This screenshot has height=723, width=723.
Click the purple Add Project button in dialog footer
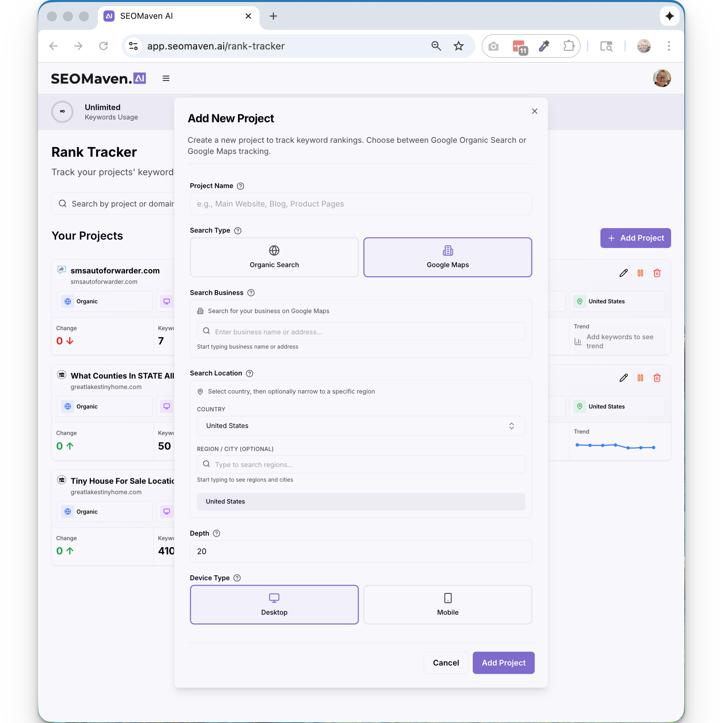click(503, 663)
